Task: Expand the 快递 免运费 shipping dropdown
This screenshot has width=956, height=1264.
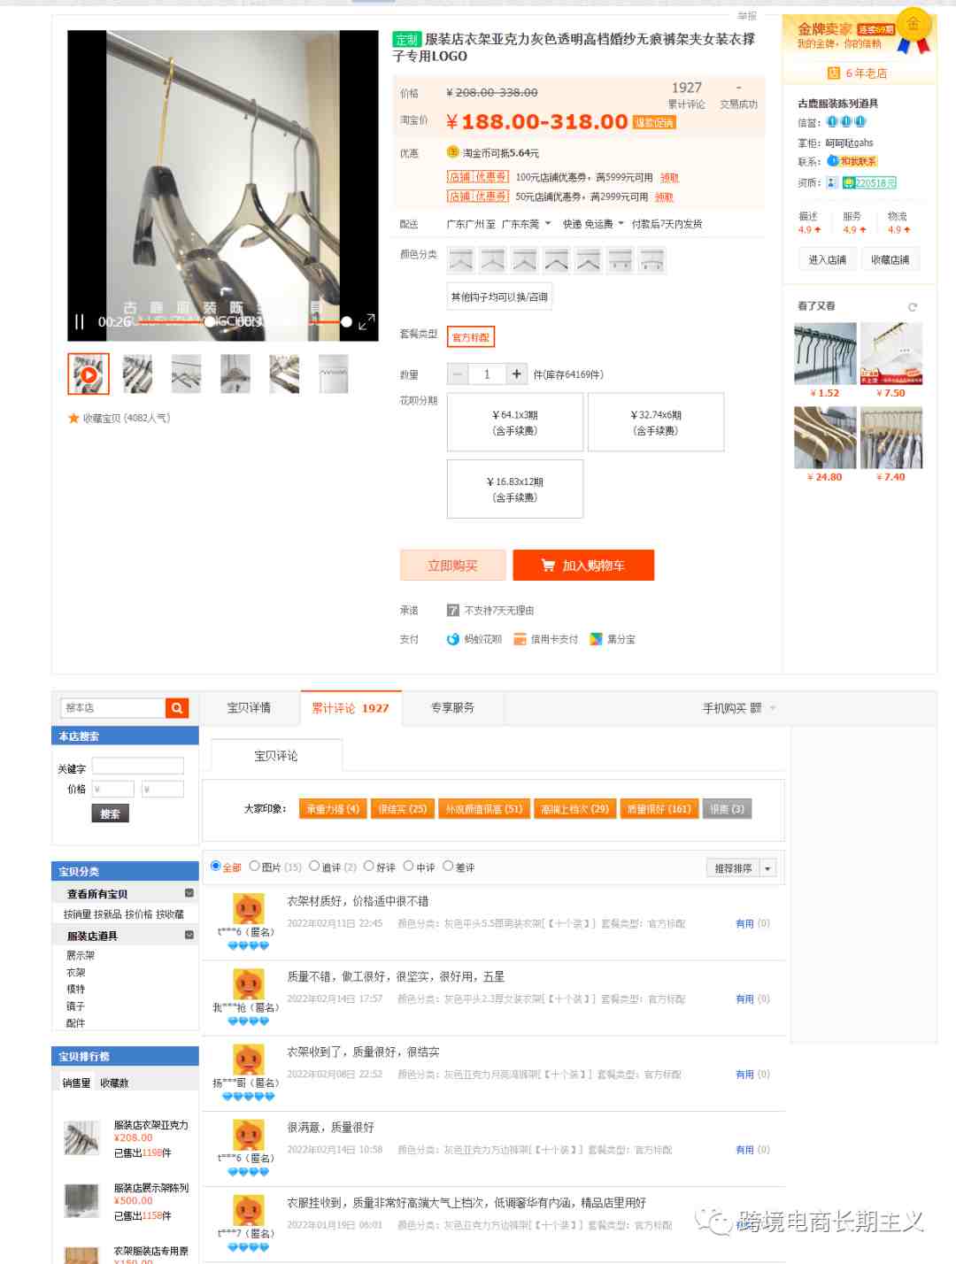Action: click(621, 224)
